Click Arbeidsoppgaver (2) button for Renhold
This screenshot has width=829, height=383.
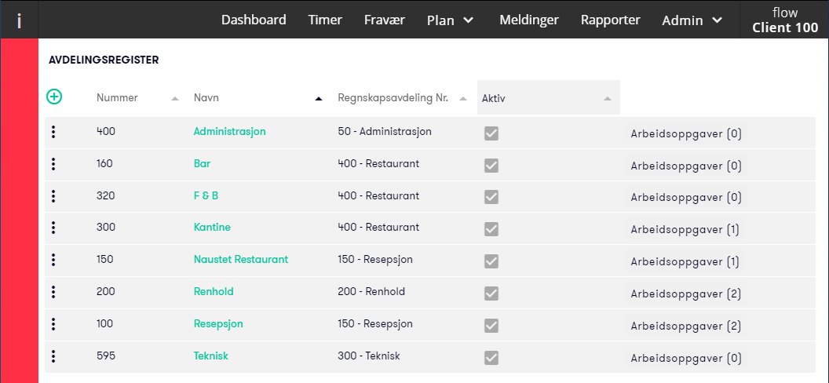coord(685,294)
